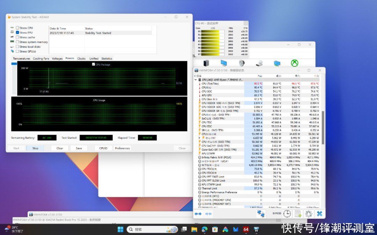Viewport: 377px width, 235px height.
Task: Open Preferences in AIDA64
Action: tap(123, 148)
